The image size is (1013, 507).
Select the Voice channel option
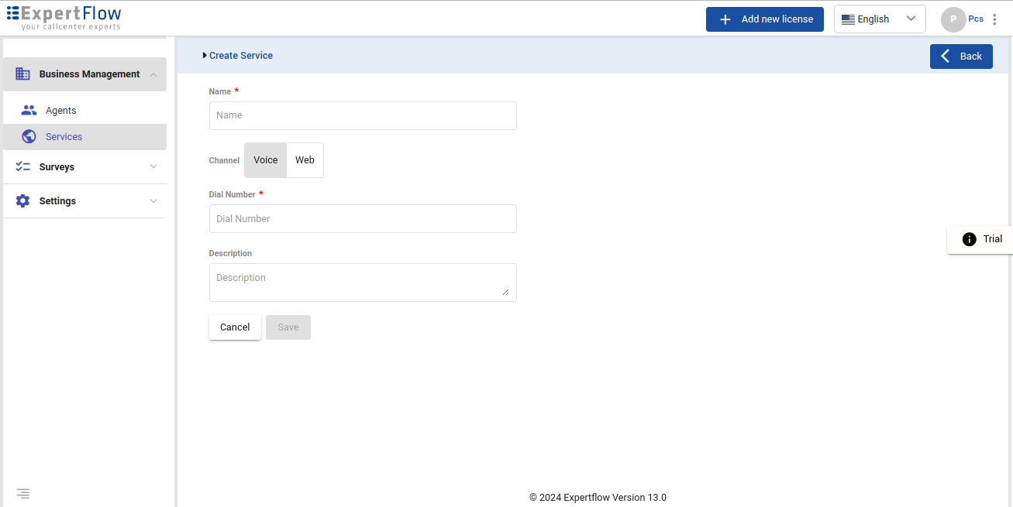(265, 160)
